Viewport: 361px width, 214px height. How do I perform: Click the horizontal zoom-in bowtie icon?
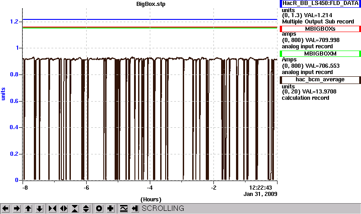click(x=52, y=209)
